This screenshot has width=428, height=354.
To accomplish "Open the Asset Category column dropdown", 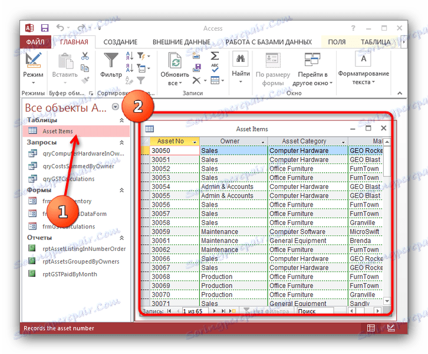I will (343, 142).
